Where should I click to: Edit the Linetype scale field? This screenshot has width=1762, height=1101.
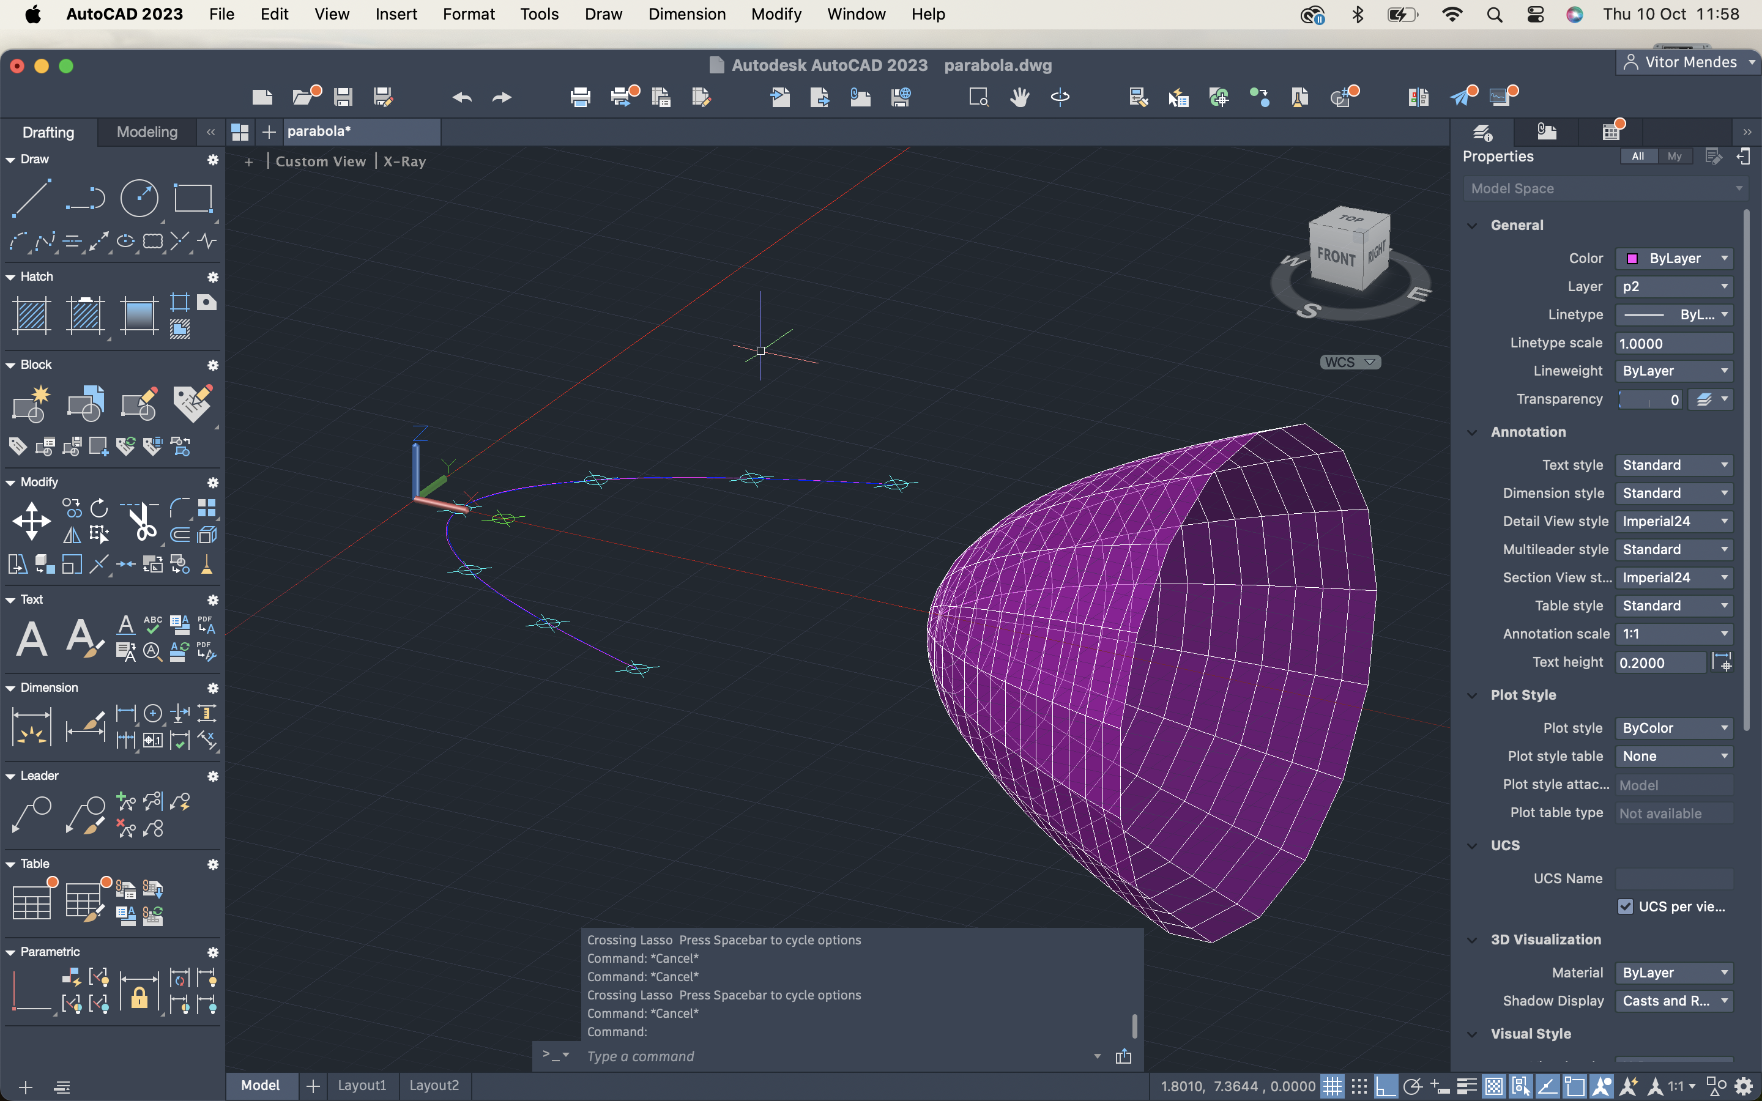pyautogui.click(x=1674, y=343)
